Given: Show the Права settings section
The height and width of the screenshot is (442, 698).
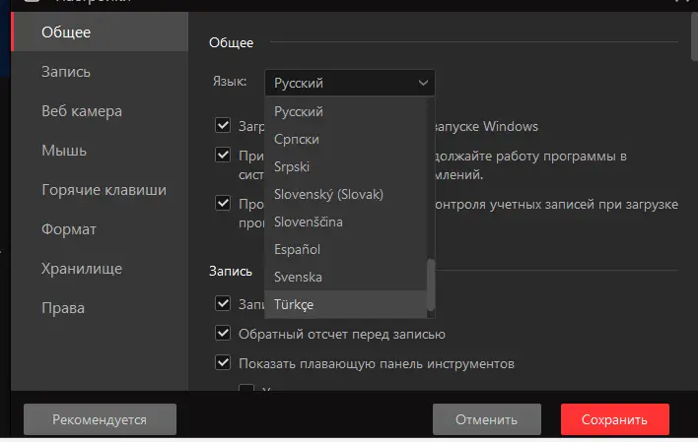Looking at the screenshot, I should click(63, 307).
